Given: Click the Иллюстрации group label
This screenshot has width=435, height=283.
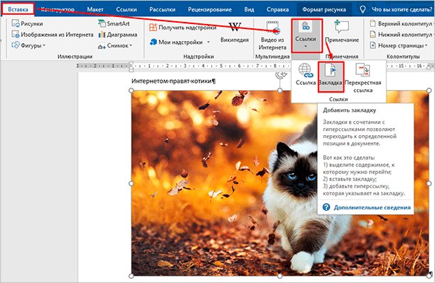Looking at the screenshot, I should 75,57.
